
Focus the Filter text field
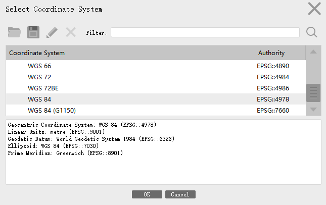205,32
